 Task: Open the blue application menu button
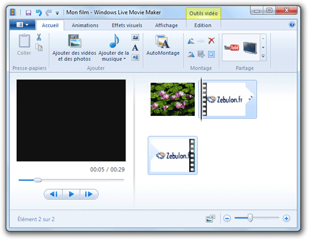coord(23,25)
